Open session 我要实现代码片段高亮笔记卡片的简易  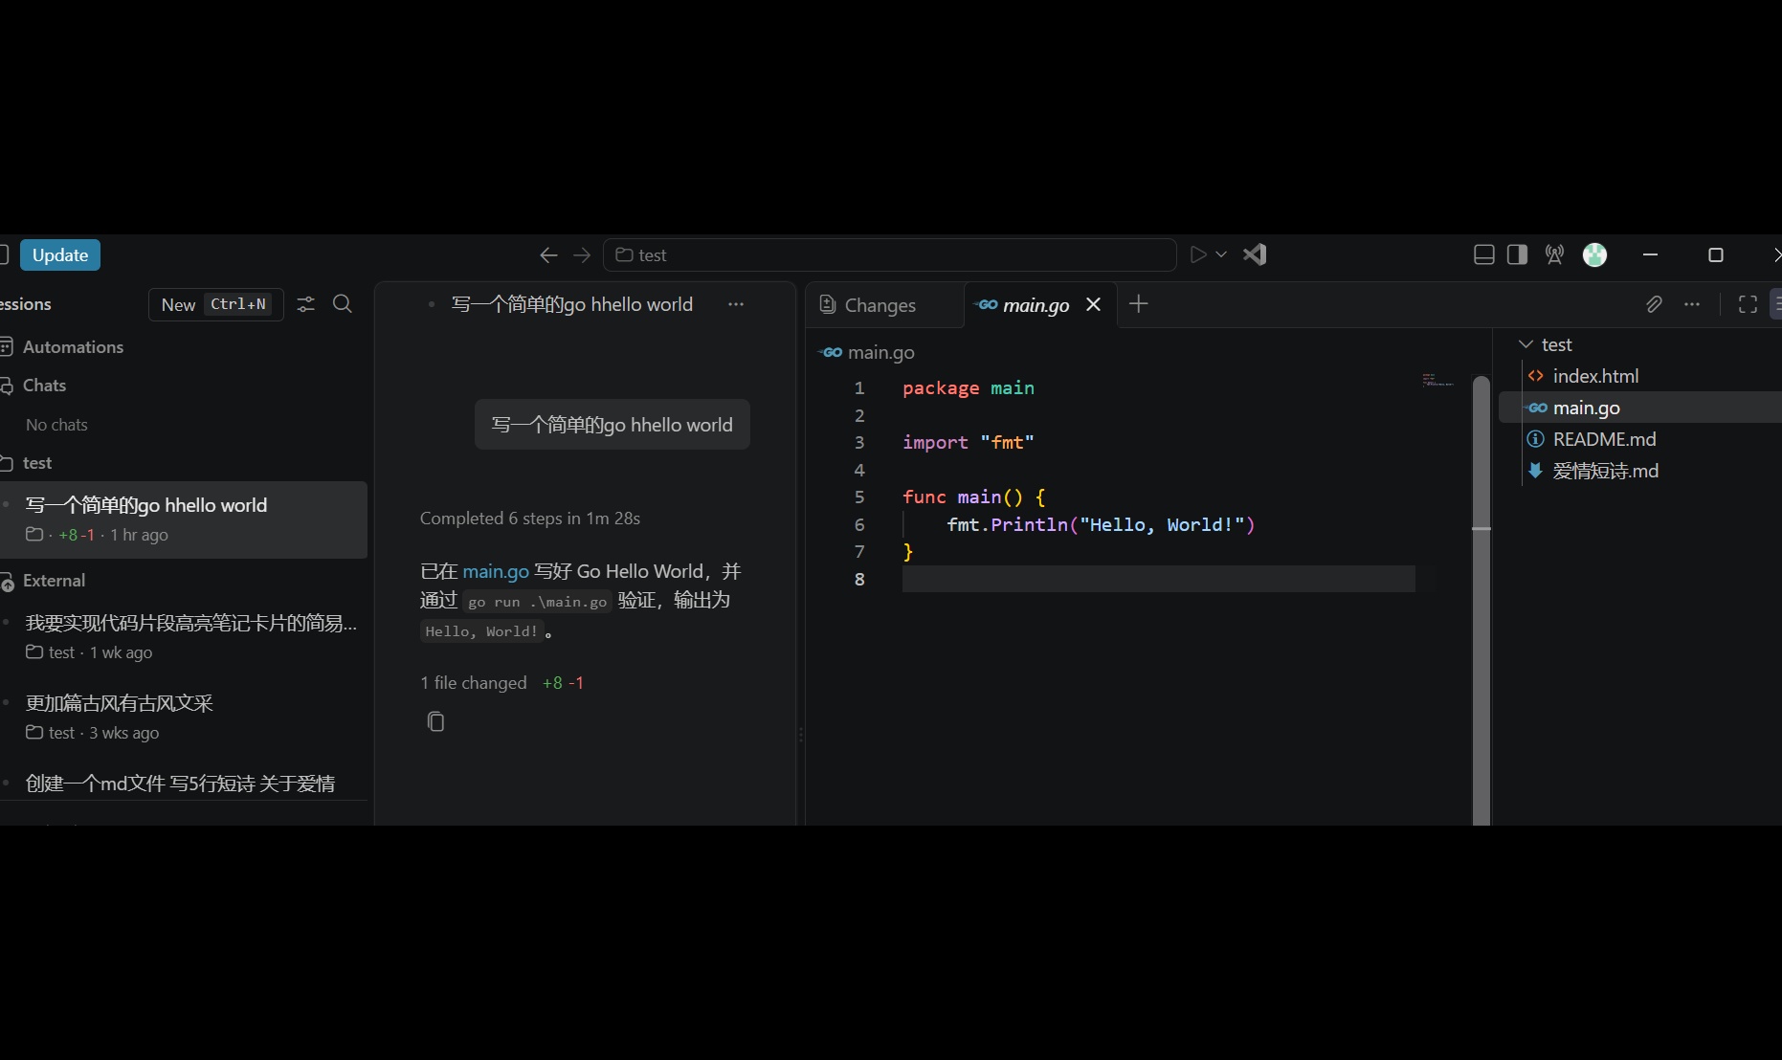pos(184,637)
